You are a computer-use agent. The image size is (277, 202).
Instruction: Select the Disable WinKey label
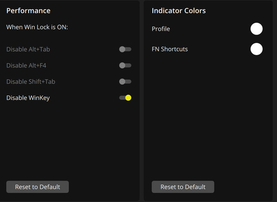pyautogui.click(x=28, y=98)
